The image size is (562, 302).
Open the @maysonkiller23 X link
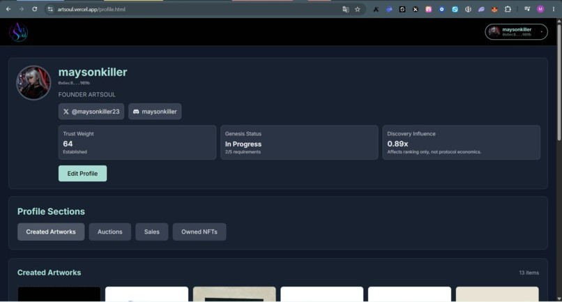pos(91,112)
